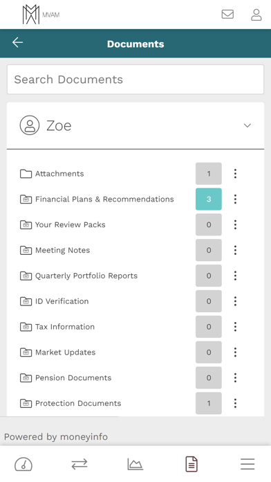Open the dashboard gauge icon in bottom bar
The image size is (271, 482).
tap(24, 464)
